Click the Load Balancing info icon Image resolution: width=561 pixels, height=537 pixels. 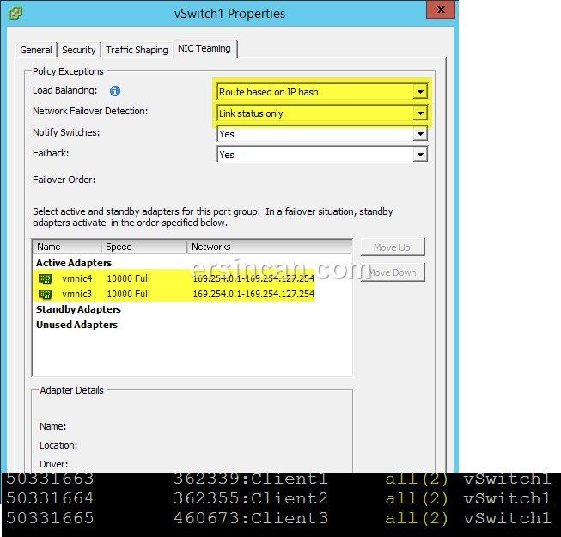click(x=115, y=91)
